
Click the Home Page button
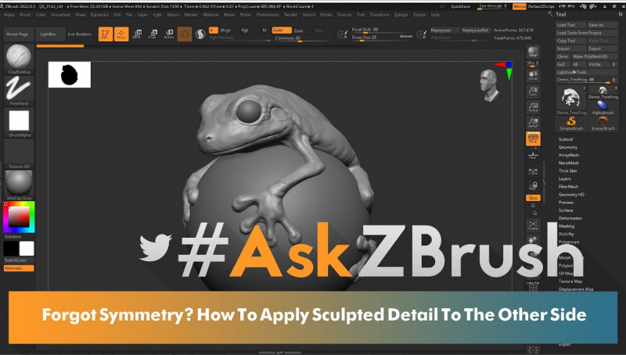[x=17, y=34]
